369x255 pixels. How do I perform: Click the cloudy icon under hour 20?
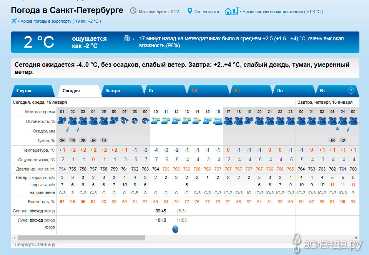[x=259, y=121]
